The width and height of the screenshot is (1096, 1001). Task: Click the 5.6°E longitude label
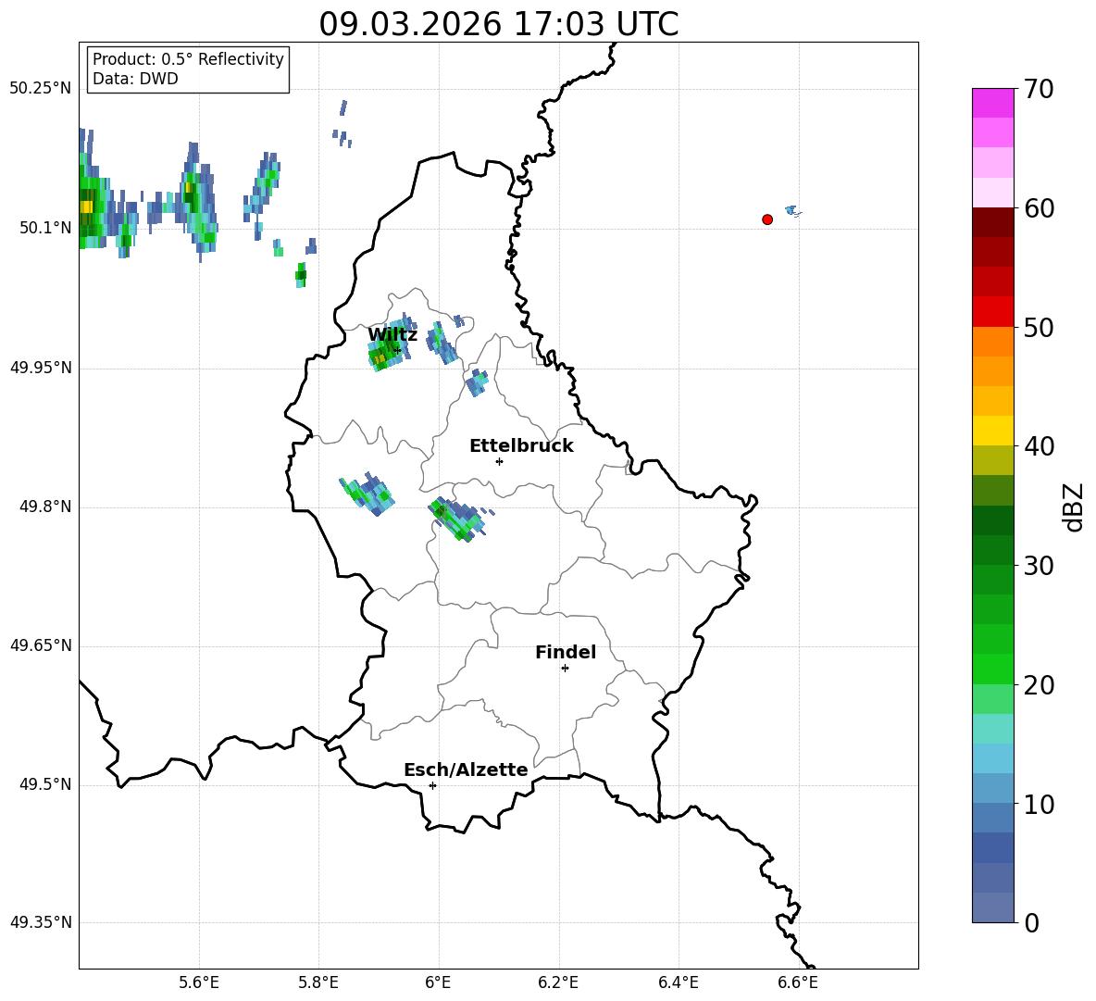pos(199,982)
